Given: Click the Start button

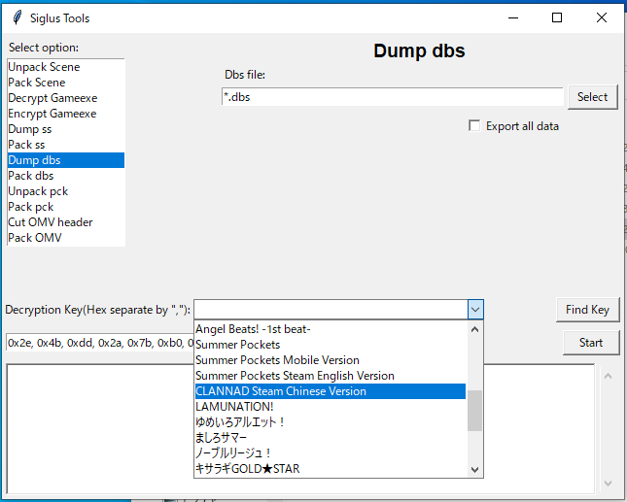Looking at the screenshot, I should [x=591, y=343].
